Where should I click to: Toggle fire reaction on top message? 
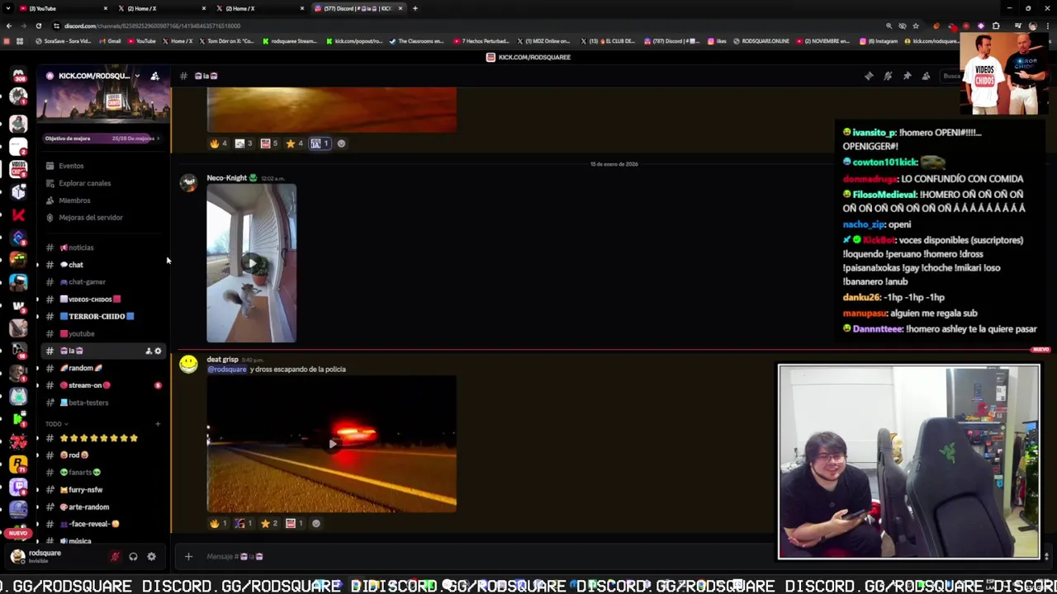click(219, 144)
